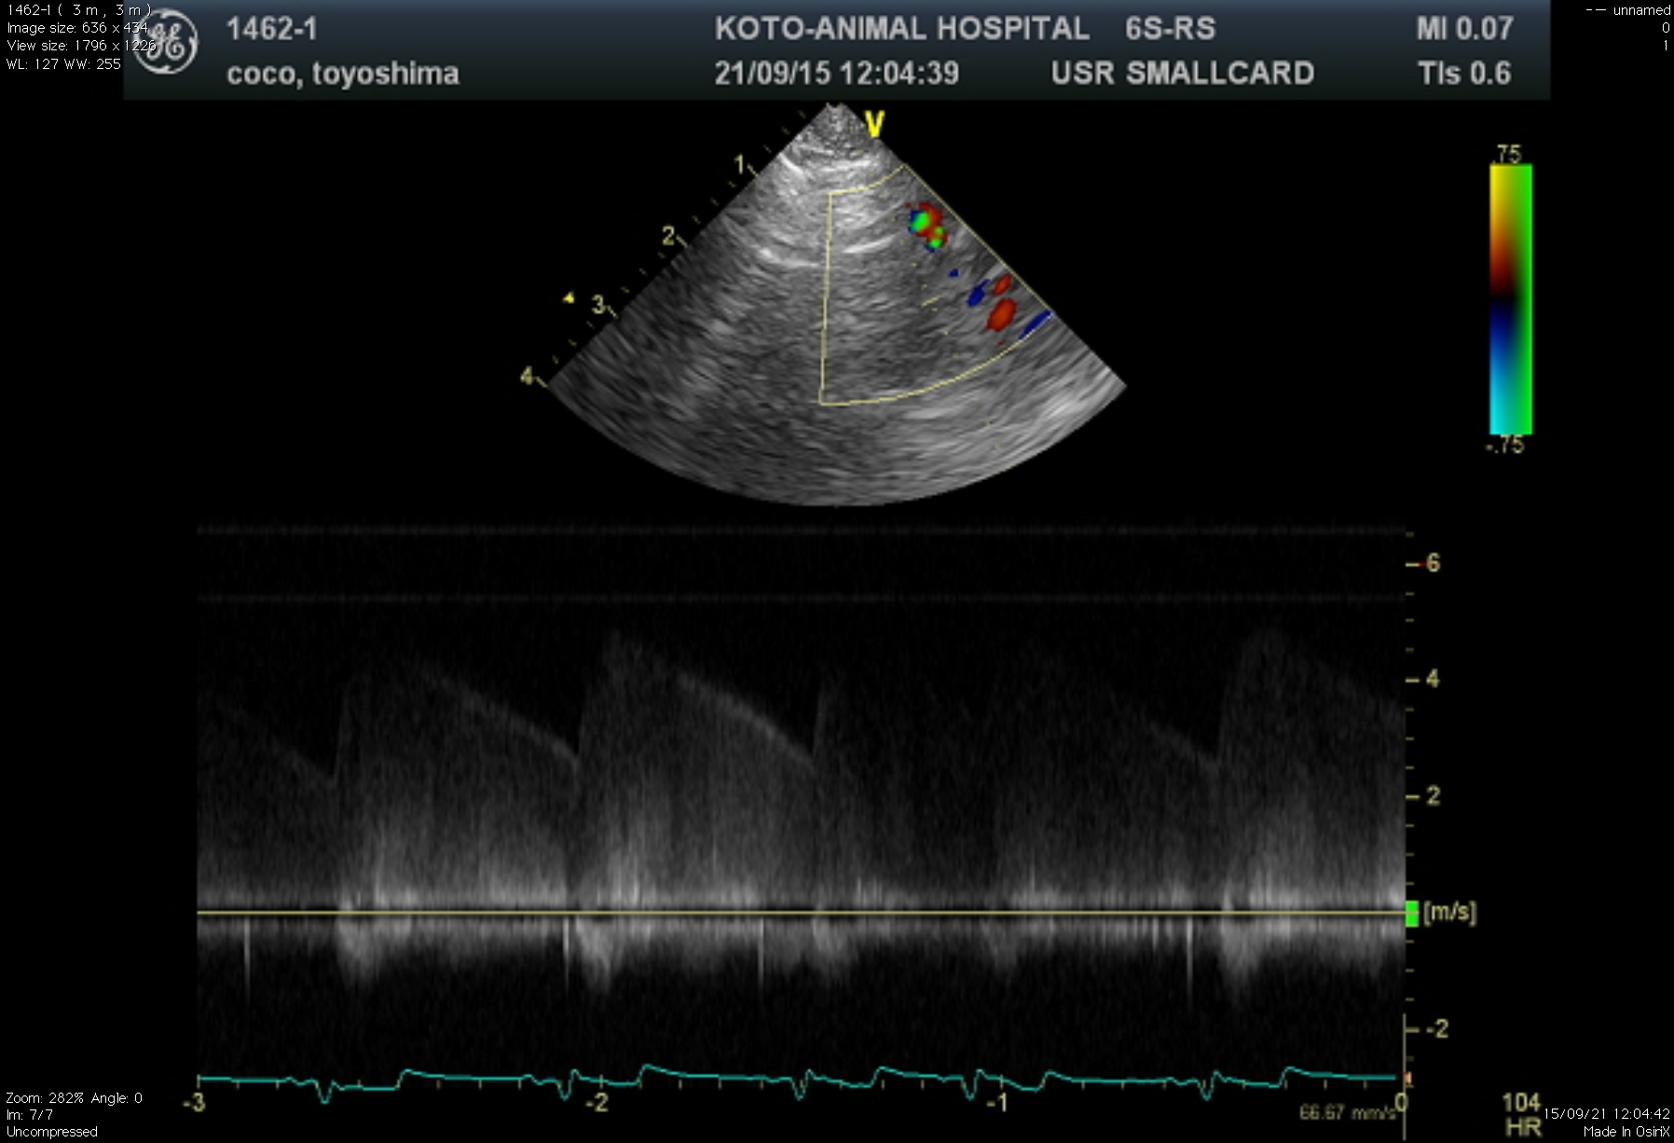Click the 'TIs 0.6' value
Screen dimensions: 1674x1143
click(x=1464, y=74)
